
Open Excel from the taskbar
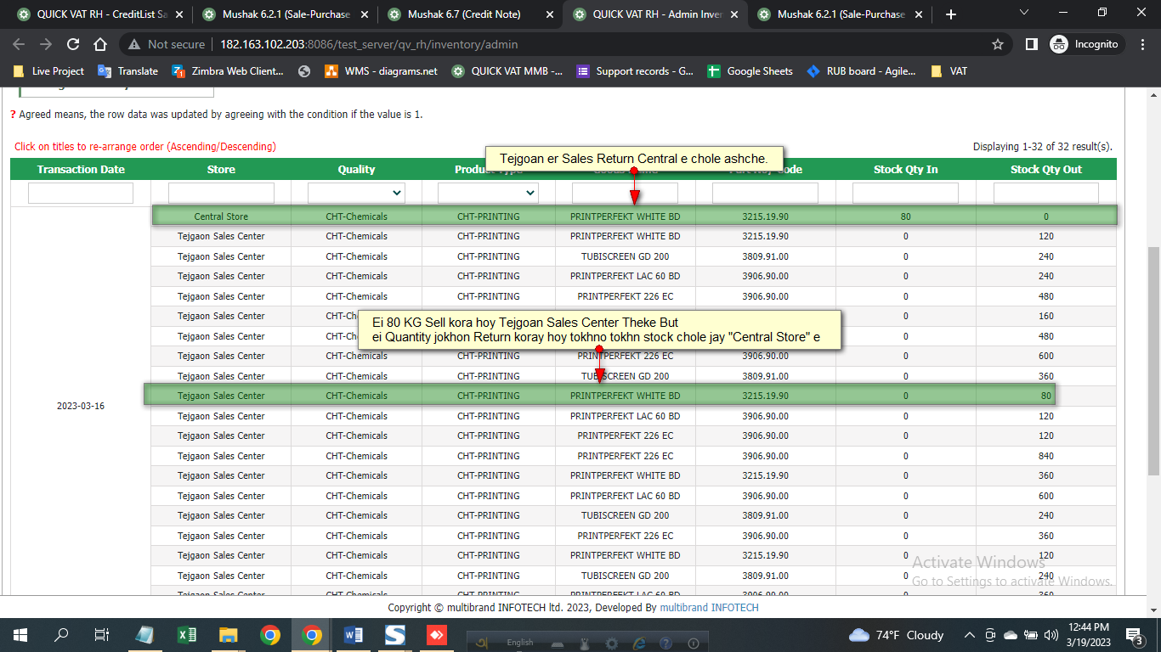click(x=187, y=634)
